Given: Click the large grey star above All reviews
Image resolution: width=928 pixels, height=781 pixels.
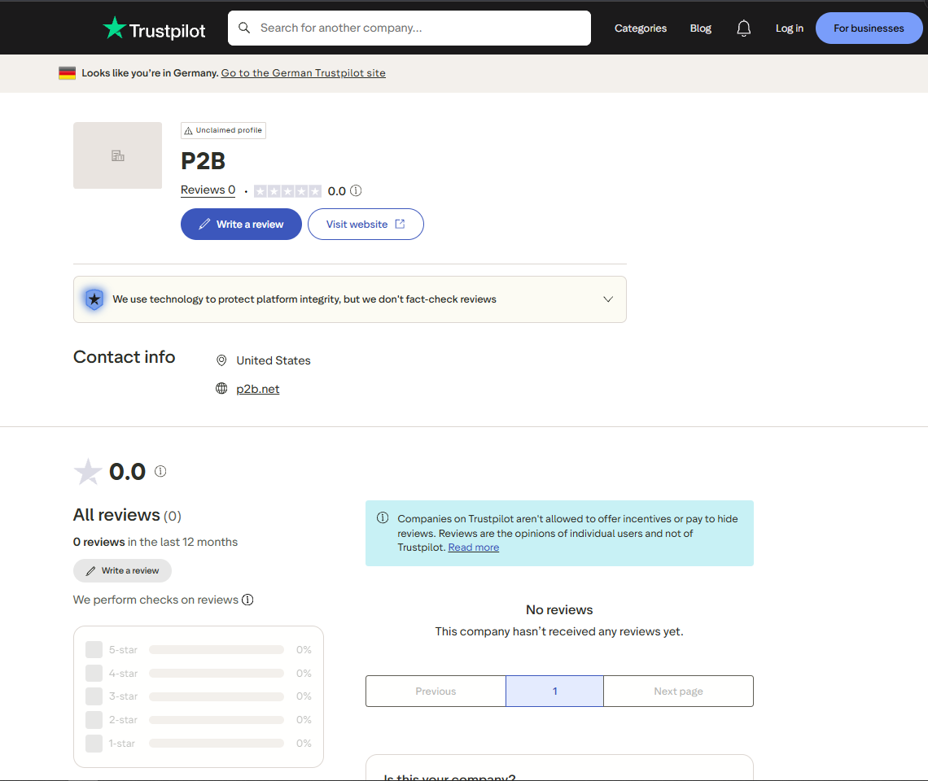Looking at the screenshot, I should click(88, 472).
